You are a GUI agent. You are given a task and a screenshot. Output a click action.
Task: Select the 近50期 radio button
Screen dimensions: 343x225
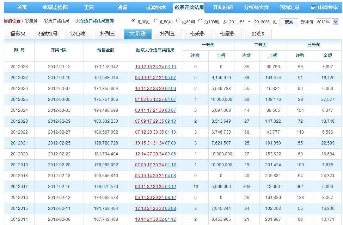click(155, 21)
